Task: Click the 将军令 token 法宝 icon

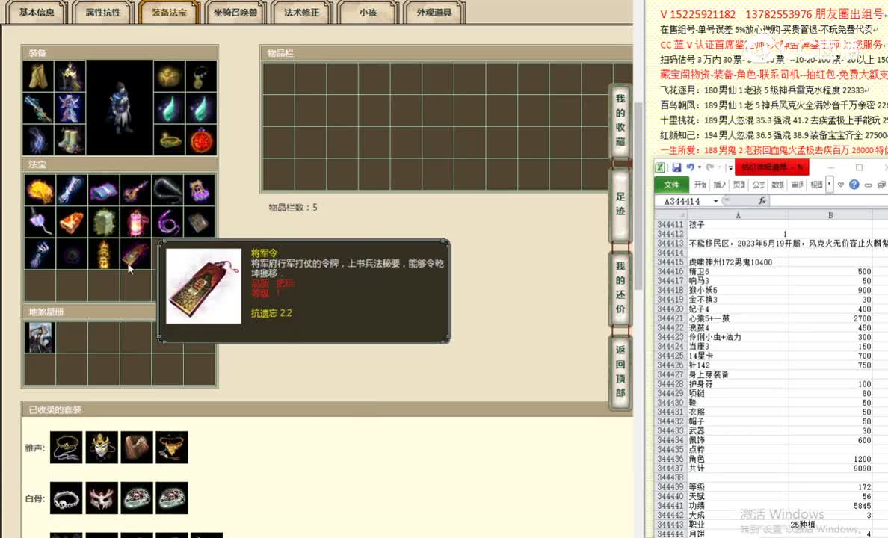Action: click(x=135, y=254)
